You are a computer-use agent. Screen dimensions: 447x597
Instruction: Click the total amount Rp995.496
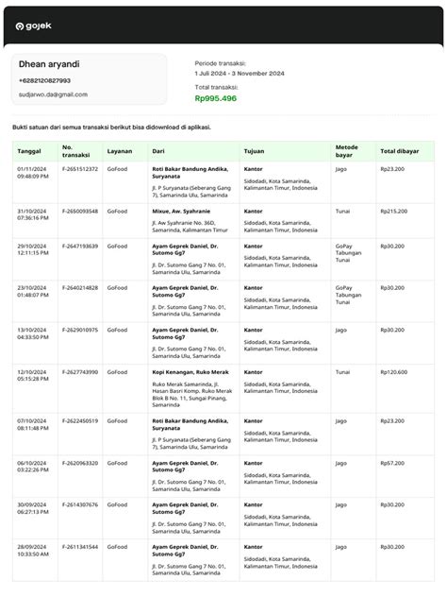(216, 98)
